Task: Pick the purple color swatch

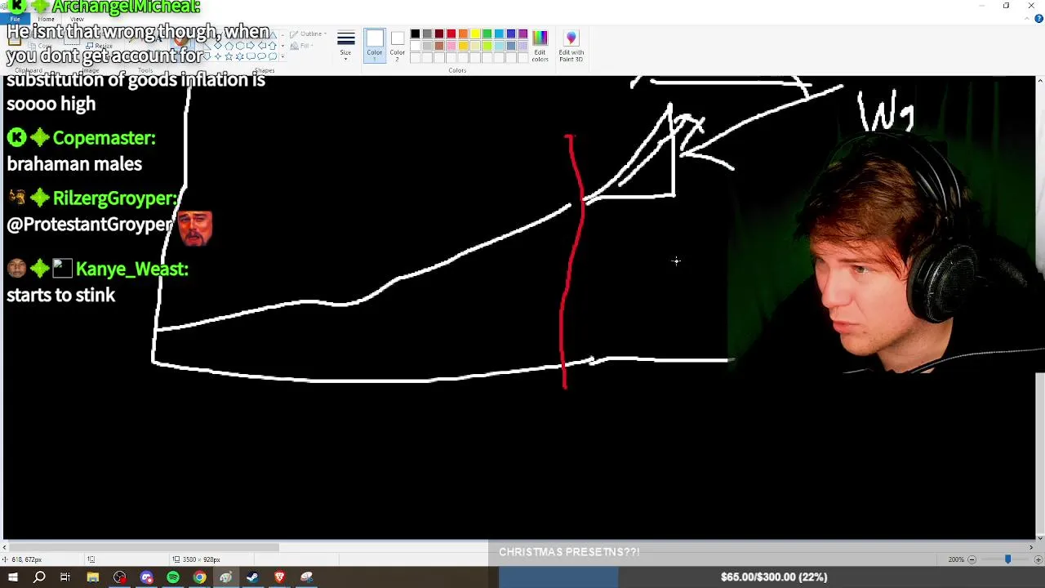Action: (x=523, y=33)
